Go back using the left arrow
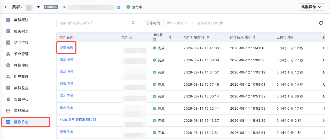The height and width of the screenshot is (139, 330). tap(7, 7)
